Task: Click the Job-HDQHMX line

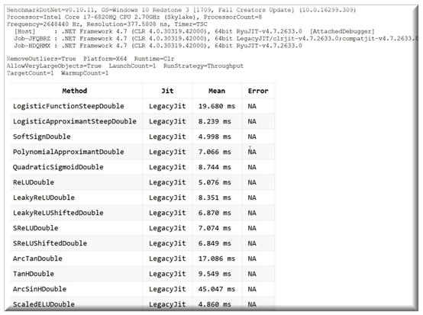Action: pos(158,46)
